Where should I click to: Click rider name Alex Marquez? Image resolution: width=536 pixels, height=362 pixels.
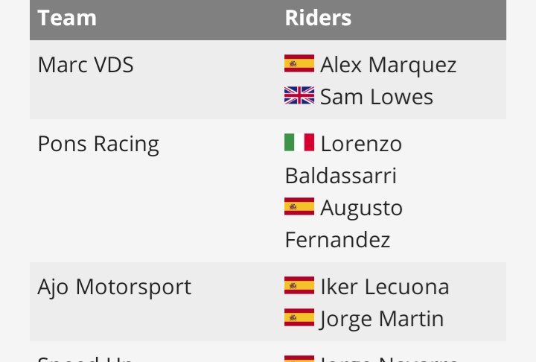pyautogui.click(x=388, y=65)
